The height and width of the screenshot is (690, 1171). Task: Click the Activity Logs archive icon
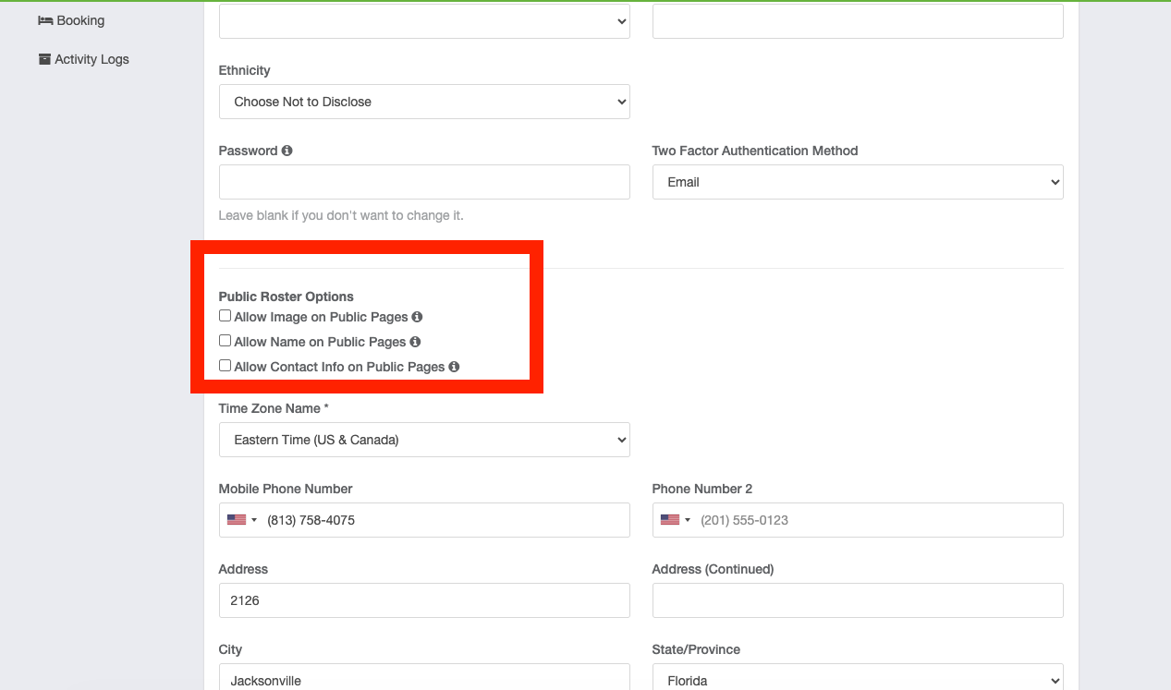click(44, 59)
